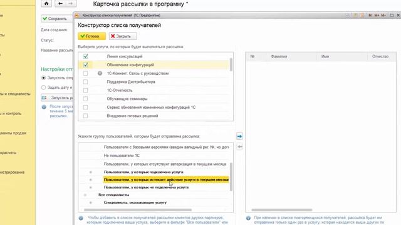This screenshot has height=225, width=401.
Task: Check the 'Обучающие семинары' checkbox
Action: (x=85, y=99)
